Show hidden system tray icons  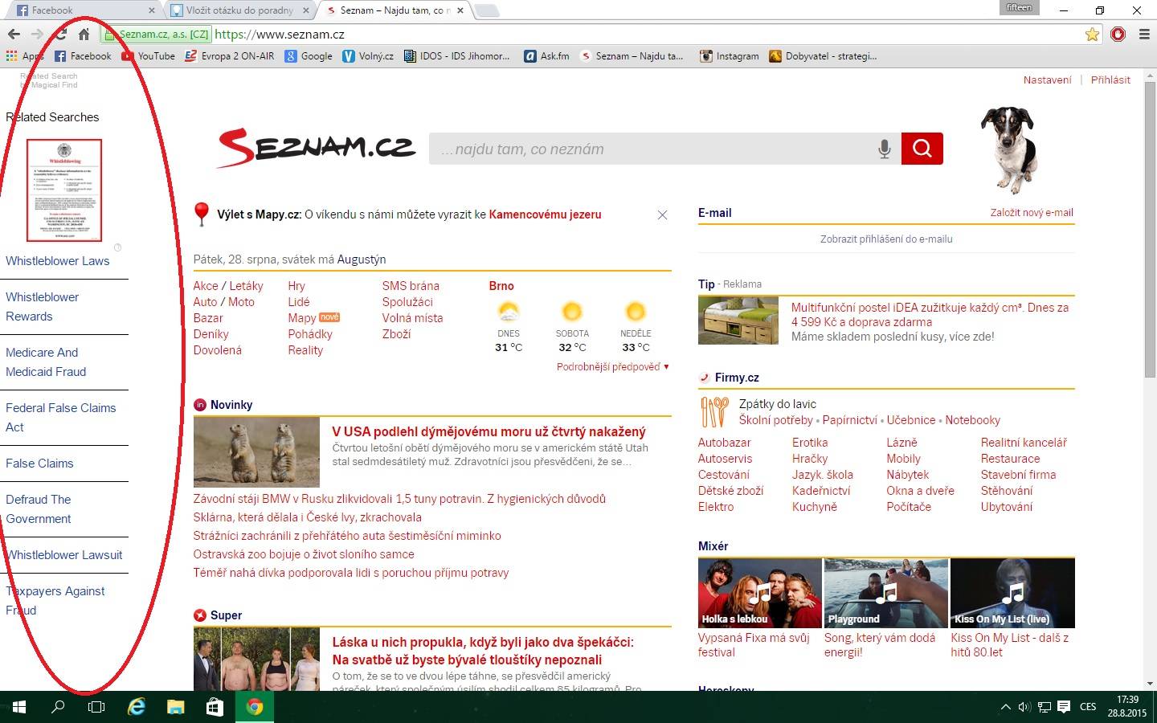1005,707
